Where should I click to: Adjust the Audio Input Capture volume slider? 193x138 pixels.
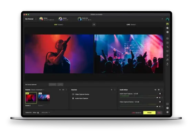click(x=139, y=98)
